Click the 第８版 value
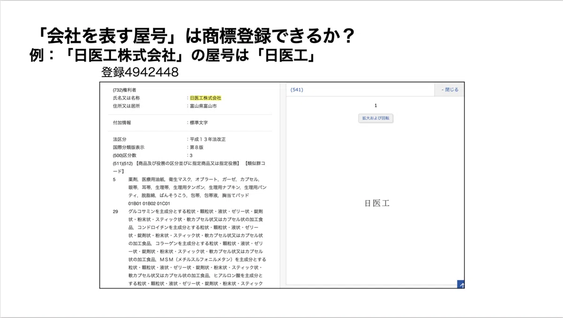Screen dimensions: 563x318 (196, 147)
